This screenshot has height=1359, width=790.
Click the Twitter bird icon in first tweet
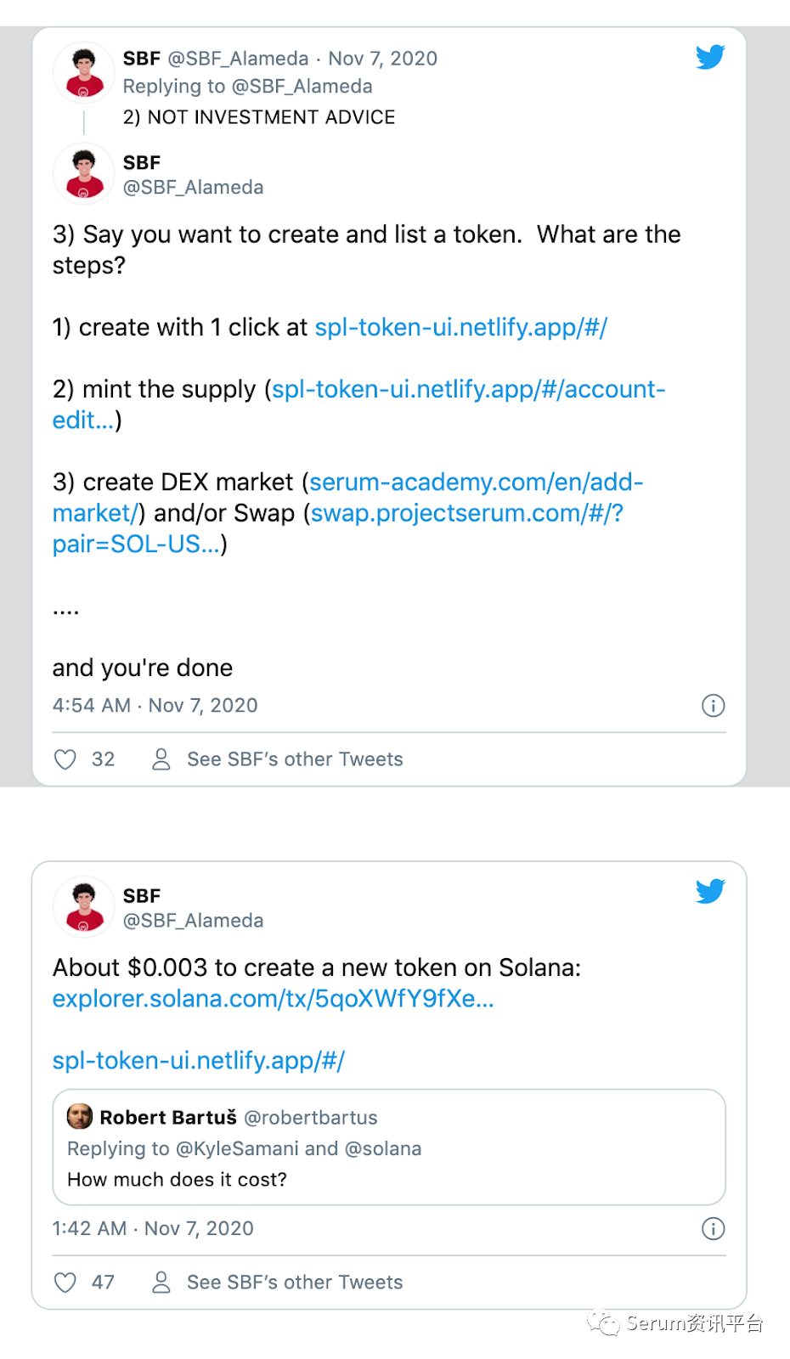[710, 57]
